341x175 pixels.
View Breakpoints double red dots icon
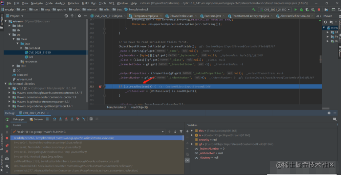(7, 145)
